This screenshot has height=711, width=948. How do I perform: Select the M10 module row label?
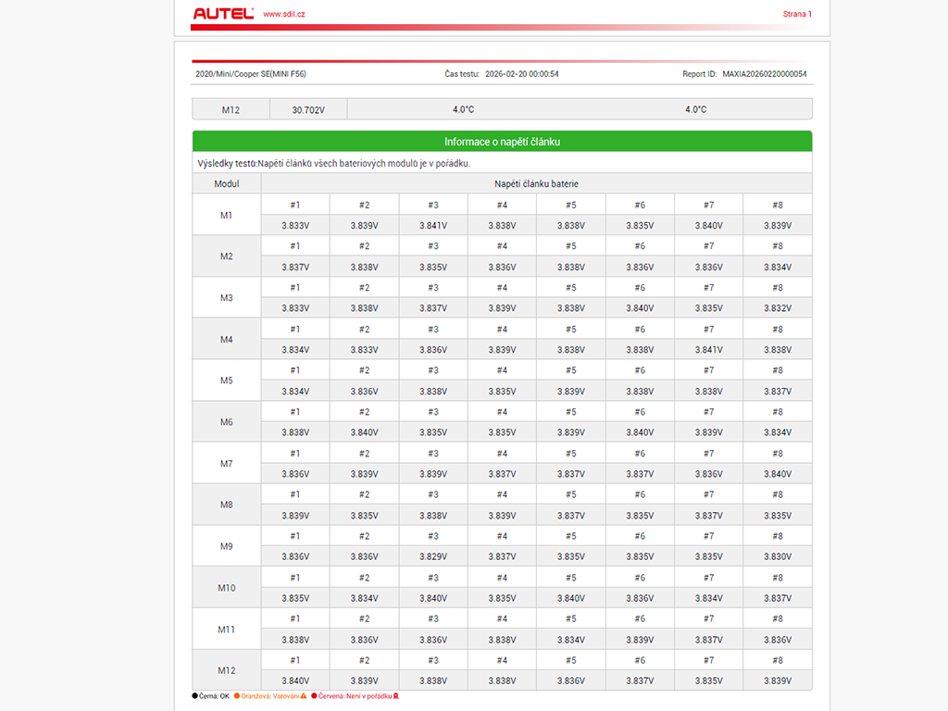(x=227, y=588)
